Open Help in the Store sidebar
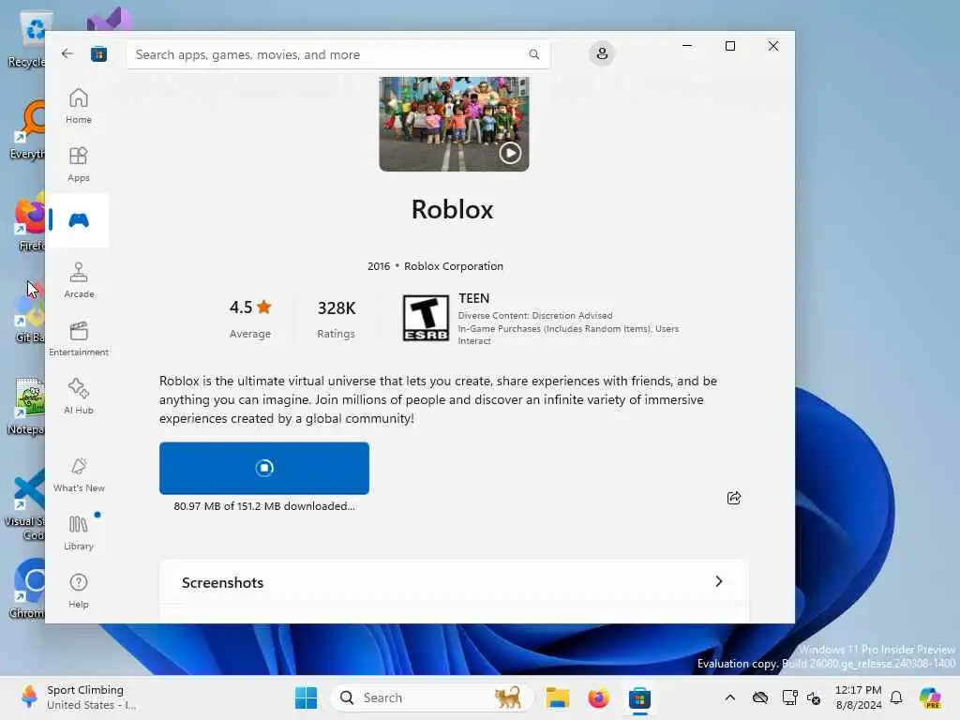 79,591
